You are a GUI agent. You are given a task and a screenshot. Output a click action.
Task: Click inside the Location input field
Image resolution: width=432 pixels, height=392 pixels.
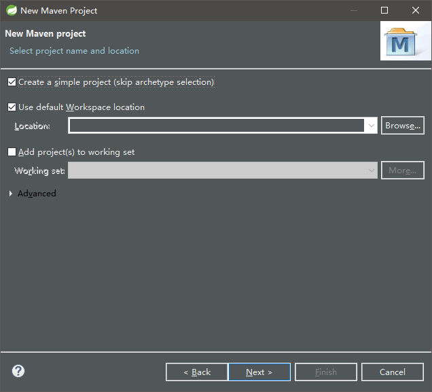click(x=217, y=126)
